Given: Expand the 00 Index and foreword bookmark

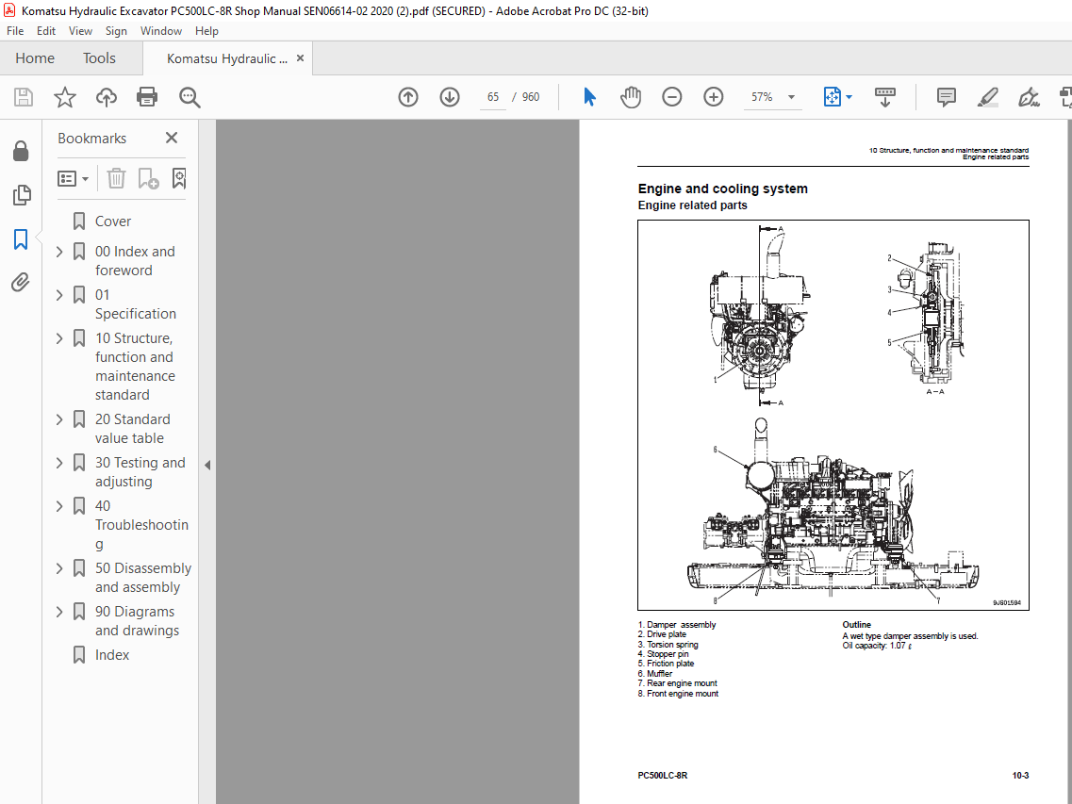Looking at the screenshot, I should point(59,252).
